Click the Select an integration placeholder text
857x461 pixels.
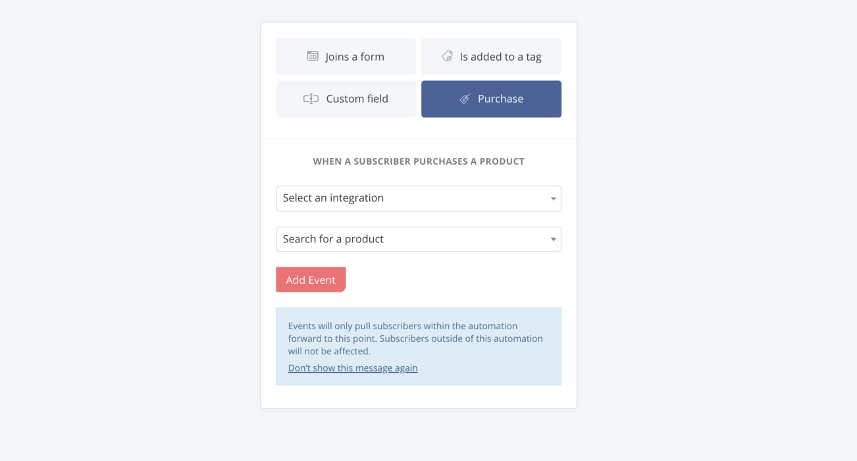pyautogui.click(x=333, y=198)
